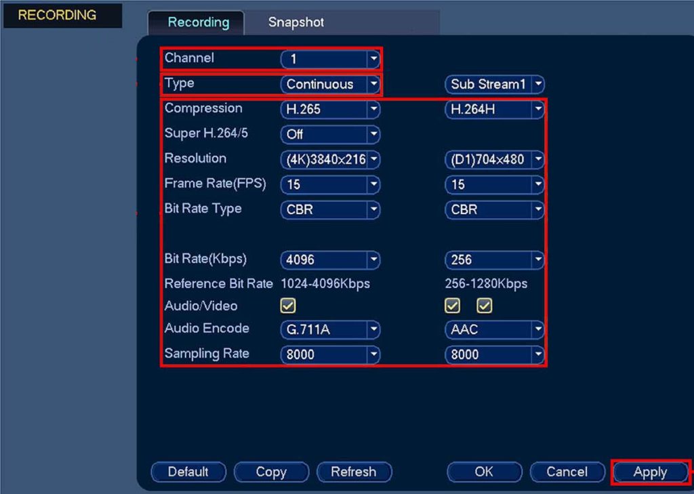Open the main stream Bit Rate 4096 dropdown
Screen dimensions: 694x494
point(330,260)
